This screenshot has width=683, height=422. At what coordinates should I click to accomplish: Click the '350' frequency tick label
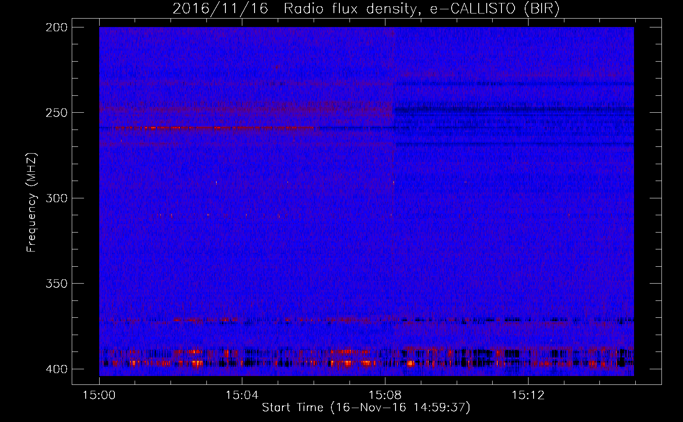[x=56, y=283]
